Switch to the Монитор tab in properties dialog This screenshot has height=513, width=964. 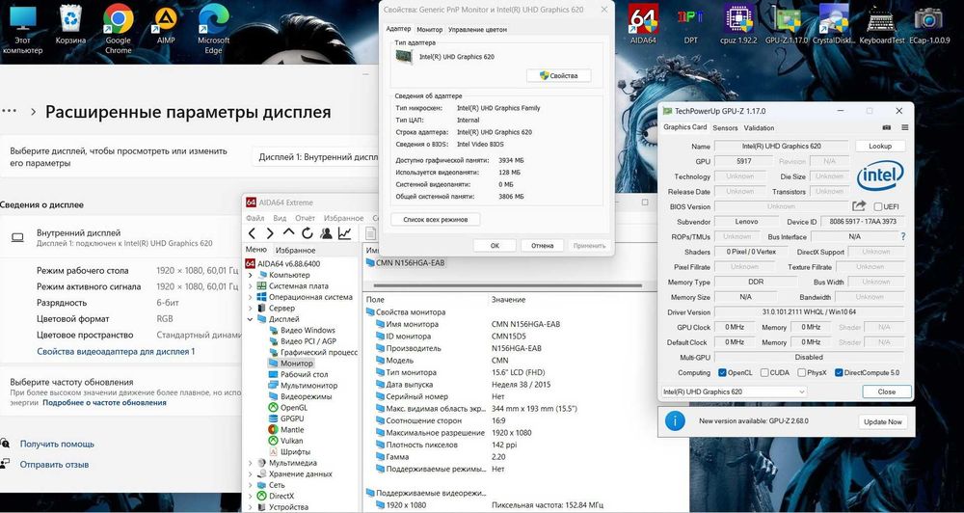(x=429, y=30)
